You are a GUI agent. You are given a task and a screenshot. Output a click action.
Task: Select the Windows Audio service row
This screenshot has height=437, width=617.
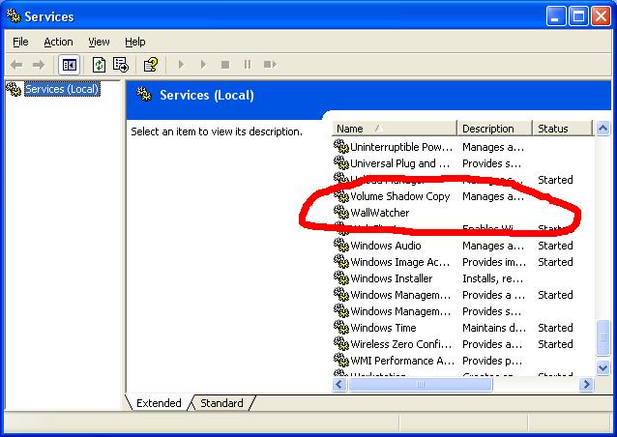[x=385, y=246]
